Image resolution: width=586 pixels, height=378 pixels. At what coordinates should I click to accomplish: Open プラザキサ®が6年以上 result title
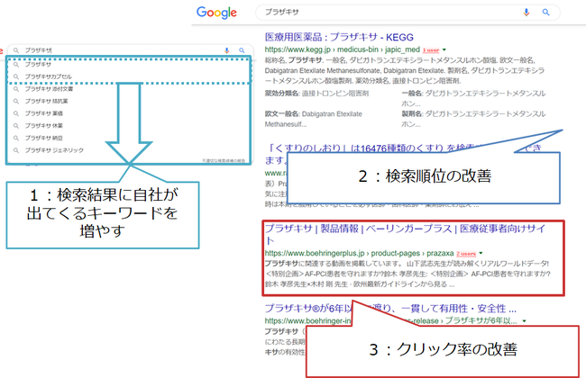[390, 309]
